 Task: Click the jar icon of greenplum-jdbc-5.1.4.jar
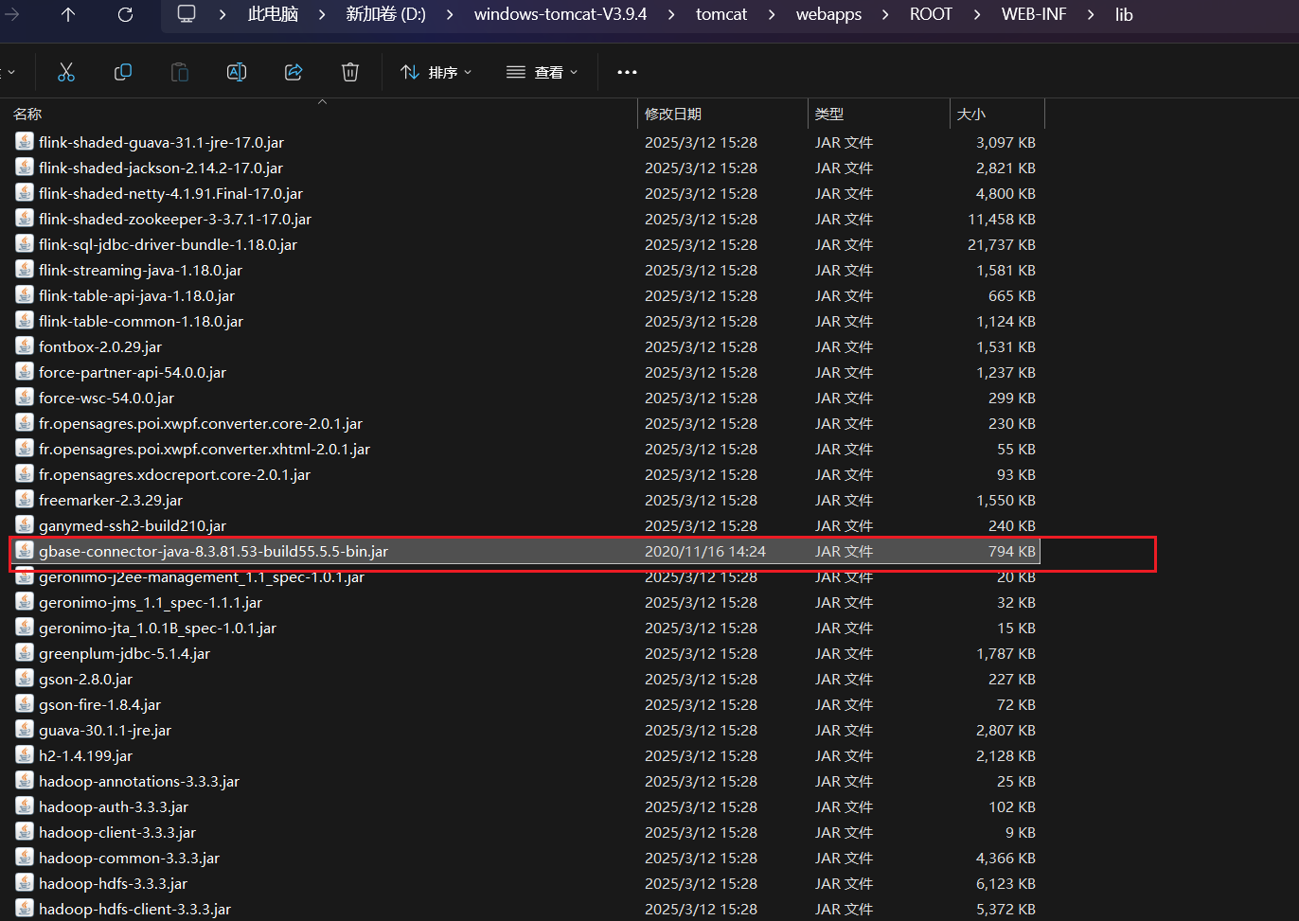[25, 653]
